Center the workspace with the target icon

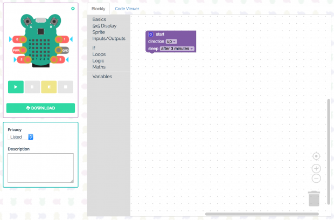pyautogui.click(x=316, y=156)
